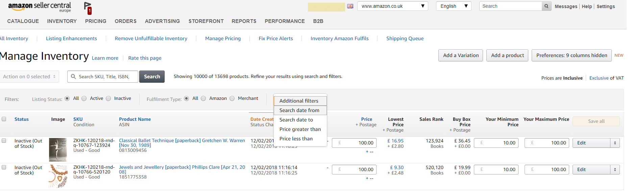Click the Add a product button

coord(508,55)
